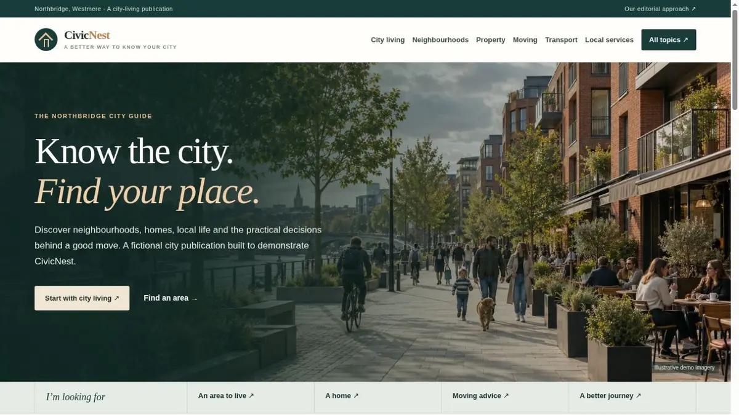Click the page's vertical scrollbar thumb
Screen dimensions: 739x415
click(x=735, y=58)
